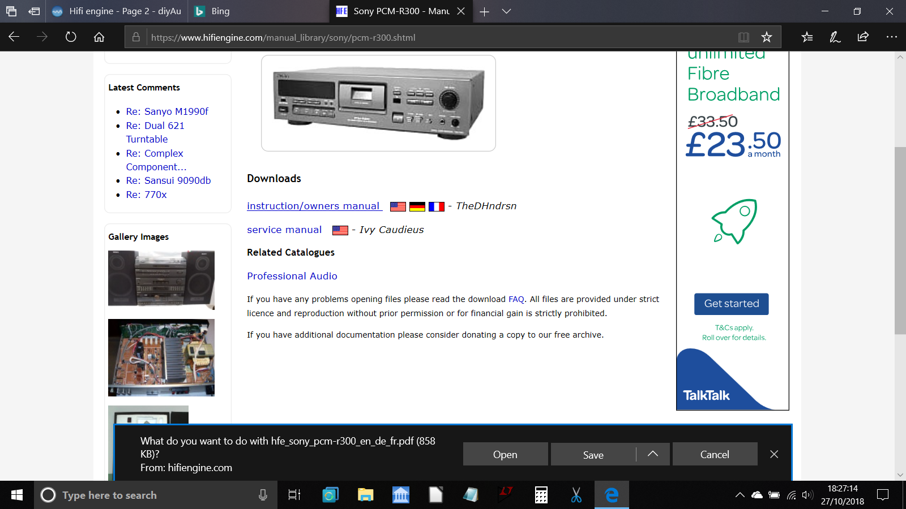Close the Sony PCM-R300 tab
Image resolution: width=906 pixels, height=509 pixels.
coord(461,11)
